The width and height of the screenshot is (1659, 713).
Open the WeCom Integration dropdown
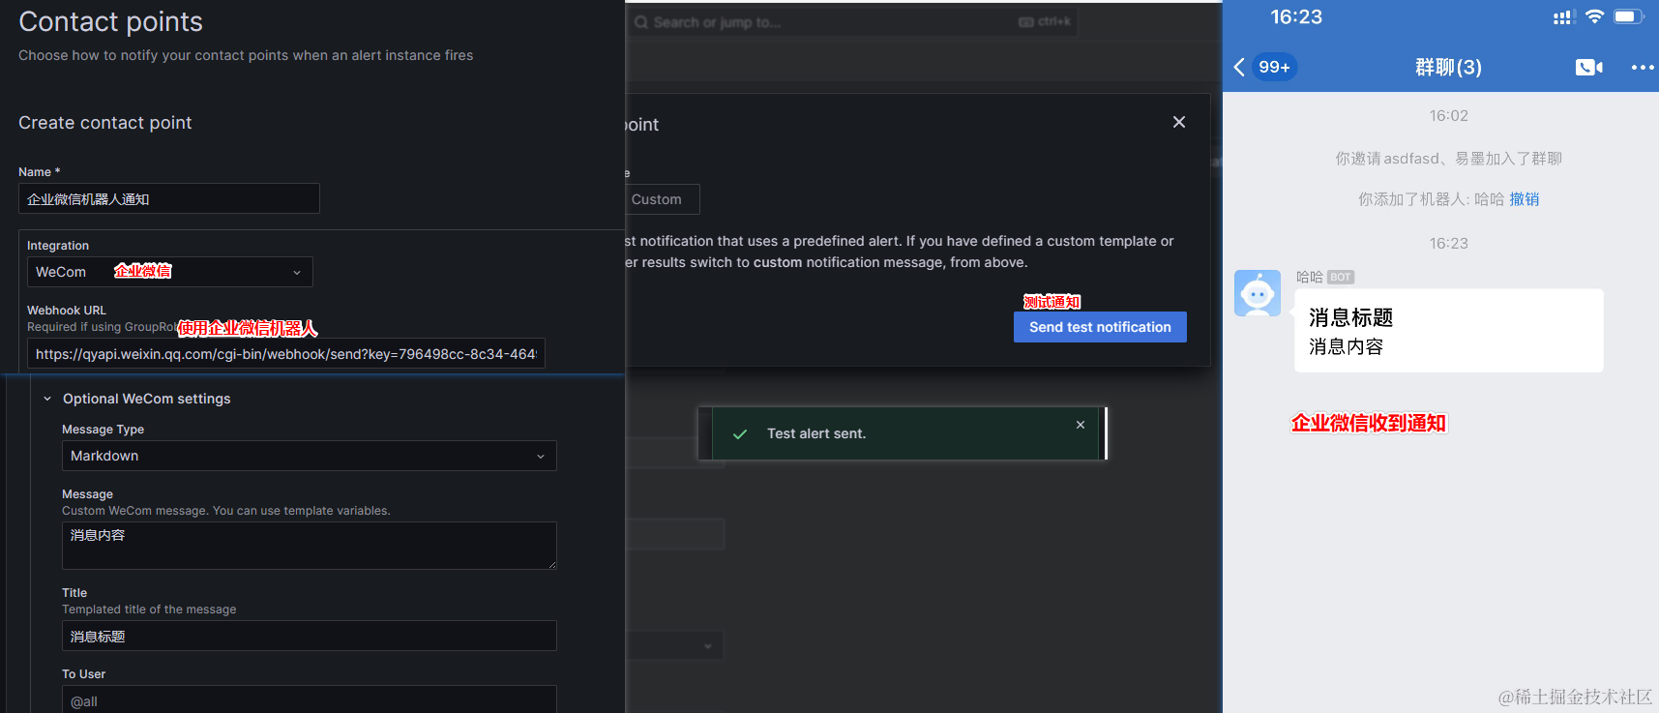click(169, 272)
